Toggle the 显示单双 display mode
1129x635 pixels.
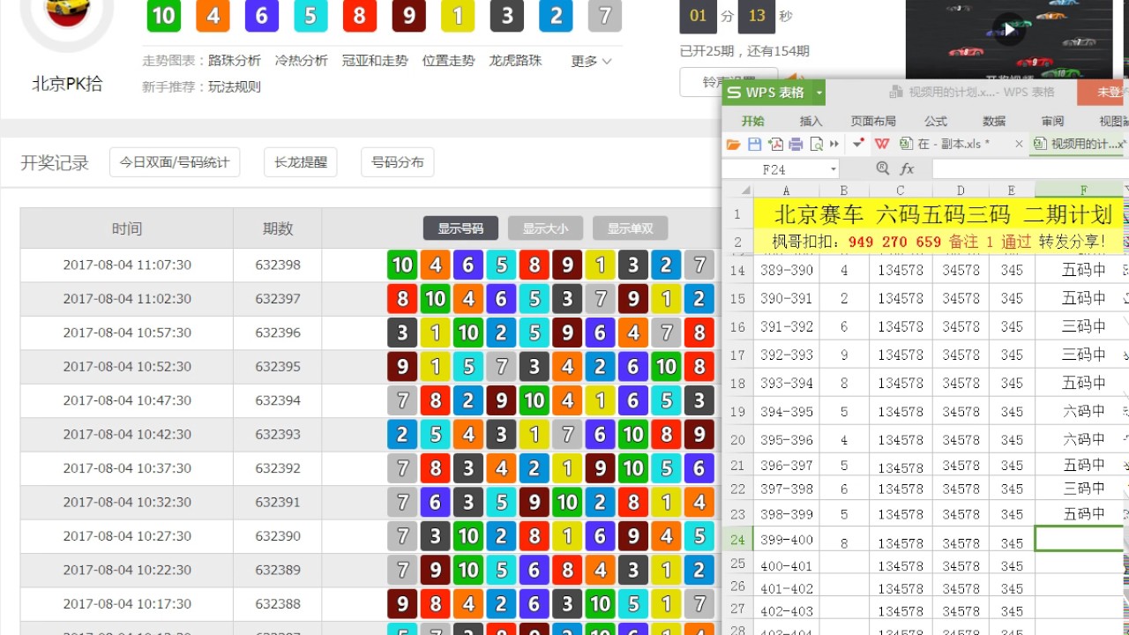click(x=630, y=228)
